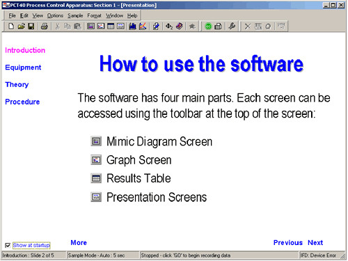Image resolution: width=348 pixels, height=261 pixels.
Task: Click the purple book toolbar icon
Action: (179, 26)
